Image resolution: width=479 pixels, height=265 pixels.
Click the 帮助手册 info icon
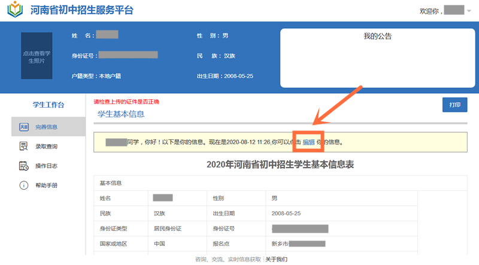click(24, 185)
